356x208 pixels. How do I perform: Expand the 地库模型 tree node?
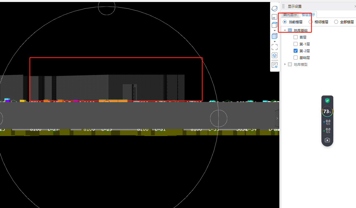285,64
